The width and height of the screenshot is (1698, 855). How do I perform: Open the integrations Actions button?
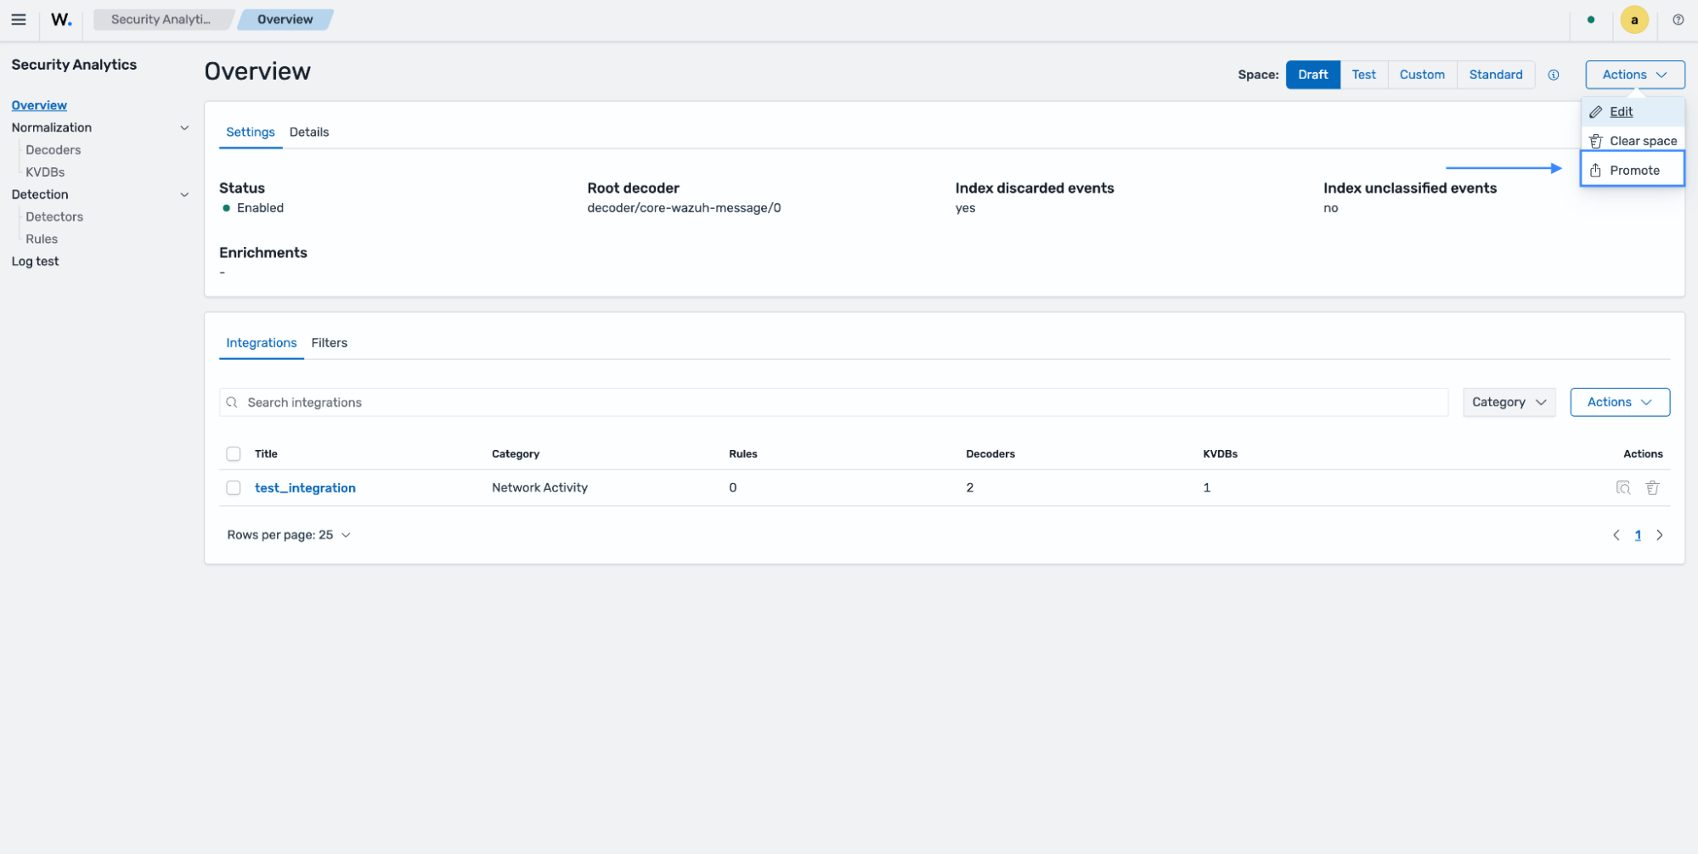[x=1619, y=402]
